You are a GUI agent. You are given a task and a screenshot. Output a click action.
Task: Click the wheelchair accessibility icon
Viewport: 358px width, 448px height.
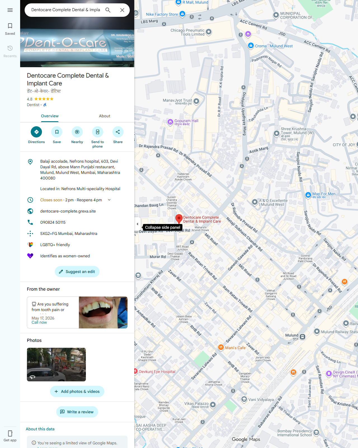(x=45, y=105)
